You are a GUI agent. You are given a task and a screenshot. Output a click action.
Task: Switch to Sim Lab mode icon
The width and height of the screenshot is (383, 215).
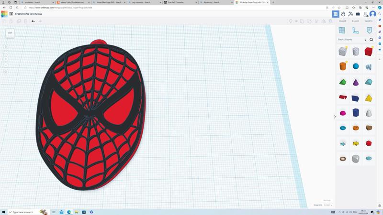[343, 14]
